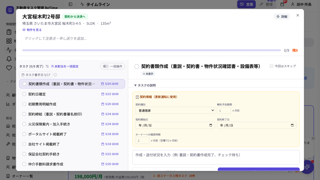This screenshot has height=180, width=320.
Task: Mark 自社サイト掲載終了 circle complete
Action: [24, 144]
